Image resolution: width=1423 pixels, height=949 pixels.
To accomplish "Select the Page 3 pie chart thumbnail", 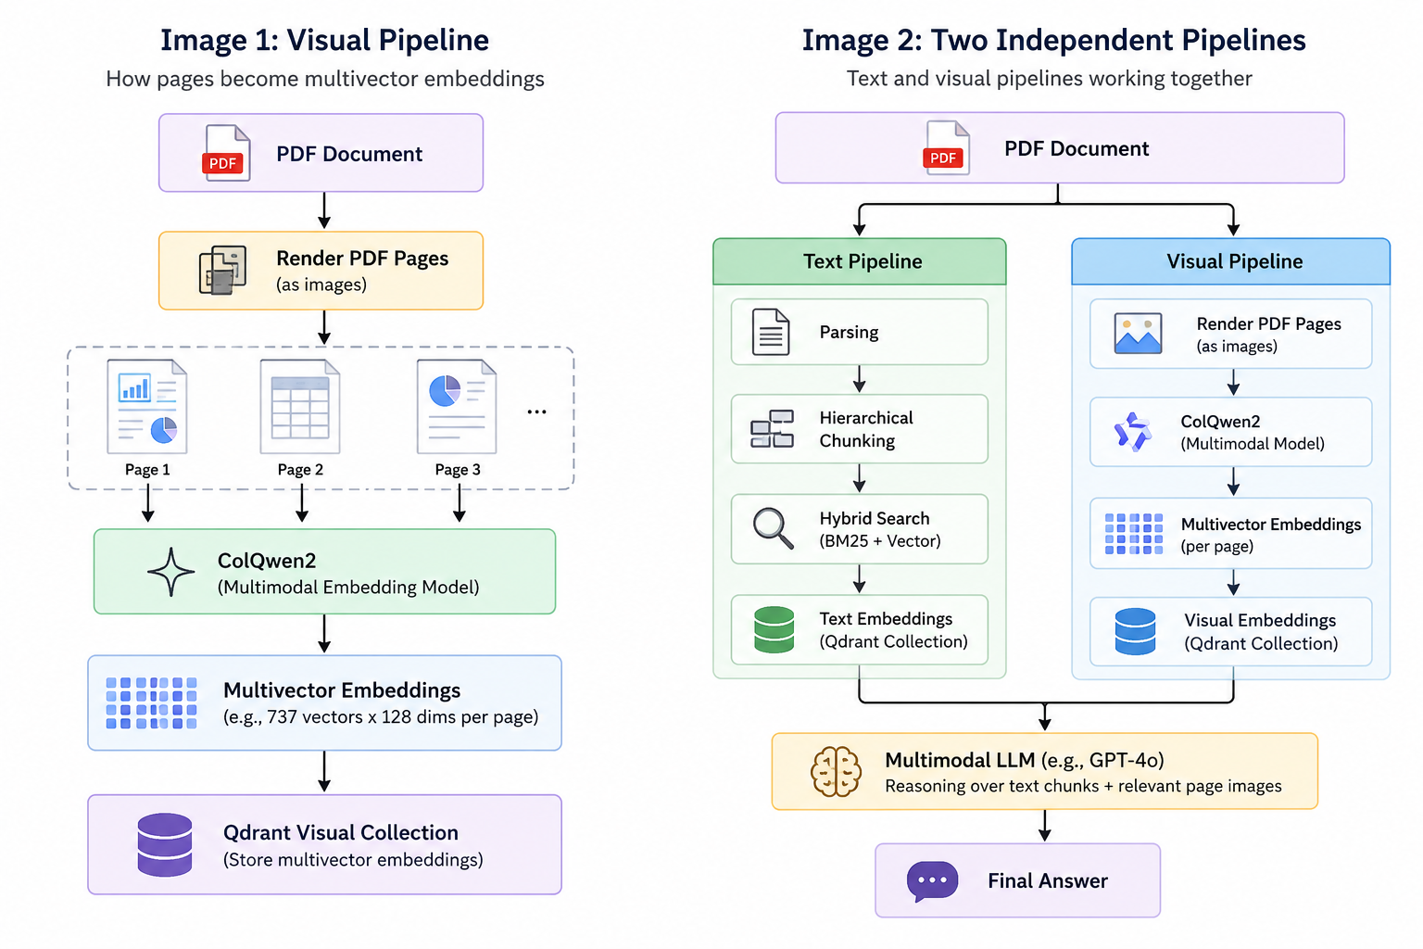I will coord(457,406).
